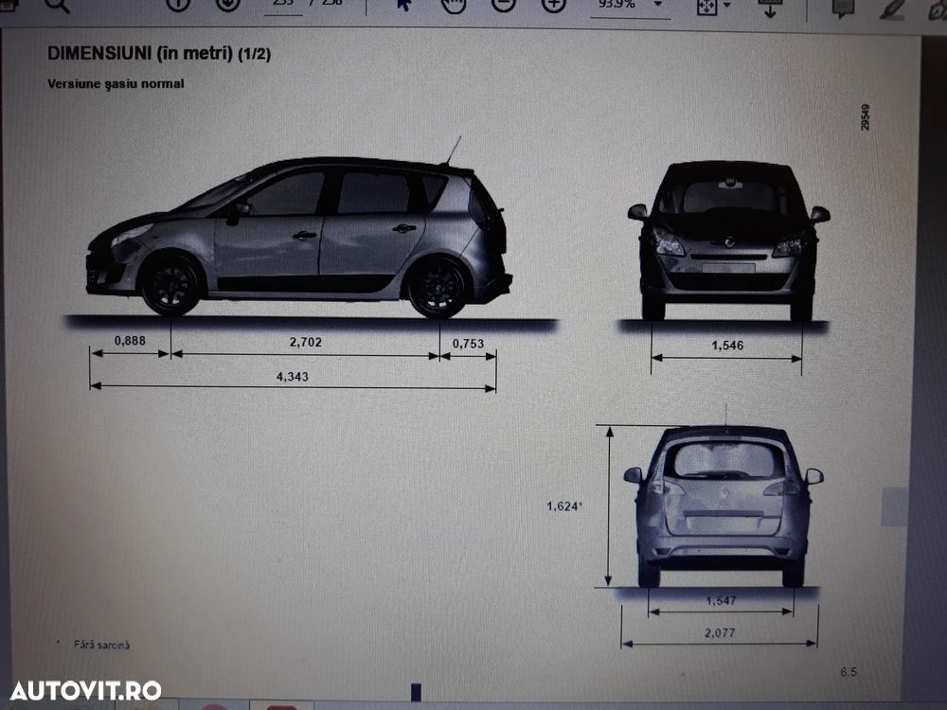Activate the selection arrow tool

tap(403, 5)
